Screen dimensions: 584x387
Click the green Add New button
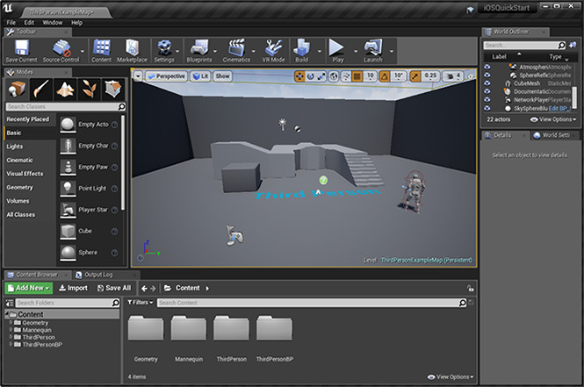[x=29, y=288]
